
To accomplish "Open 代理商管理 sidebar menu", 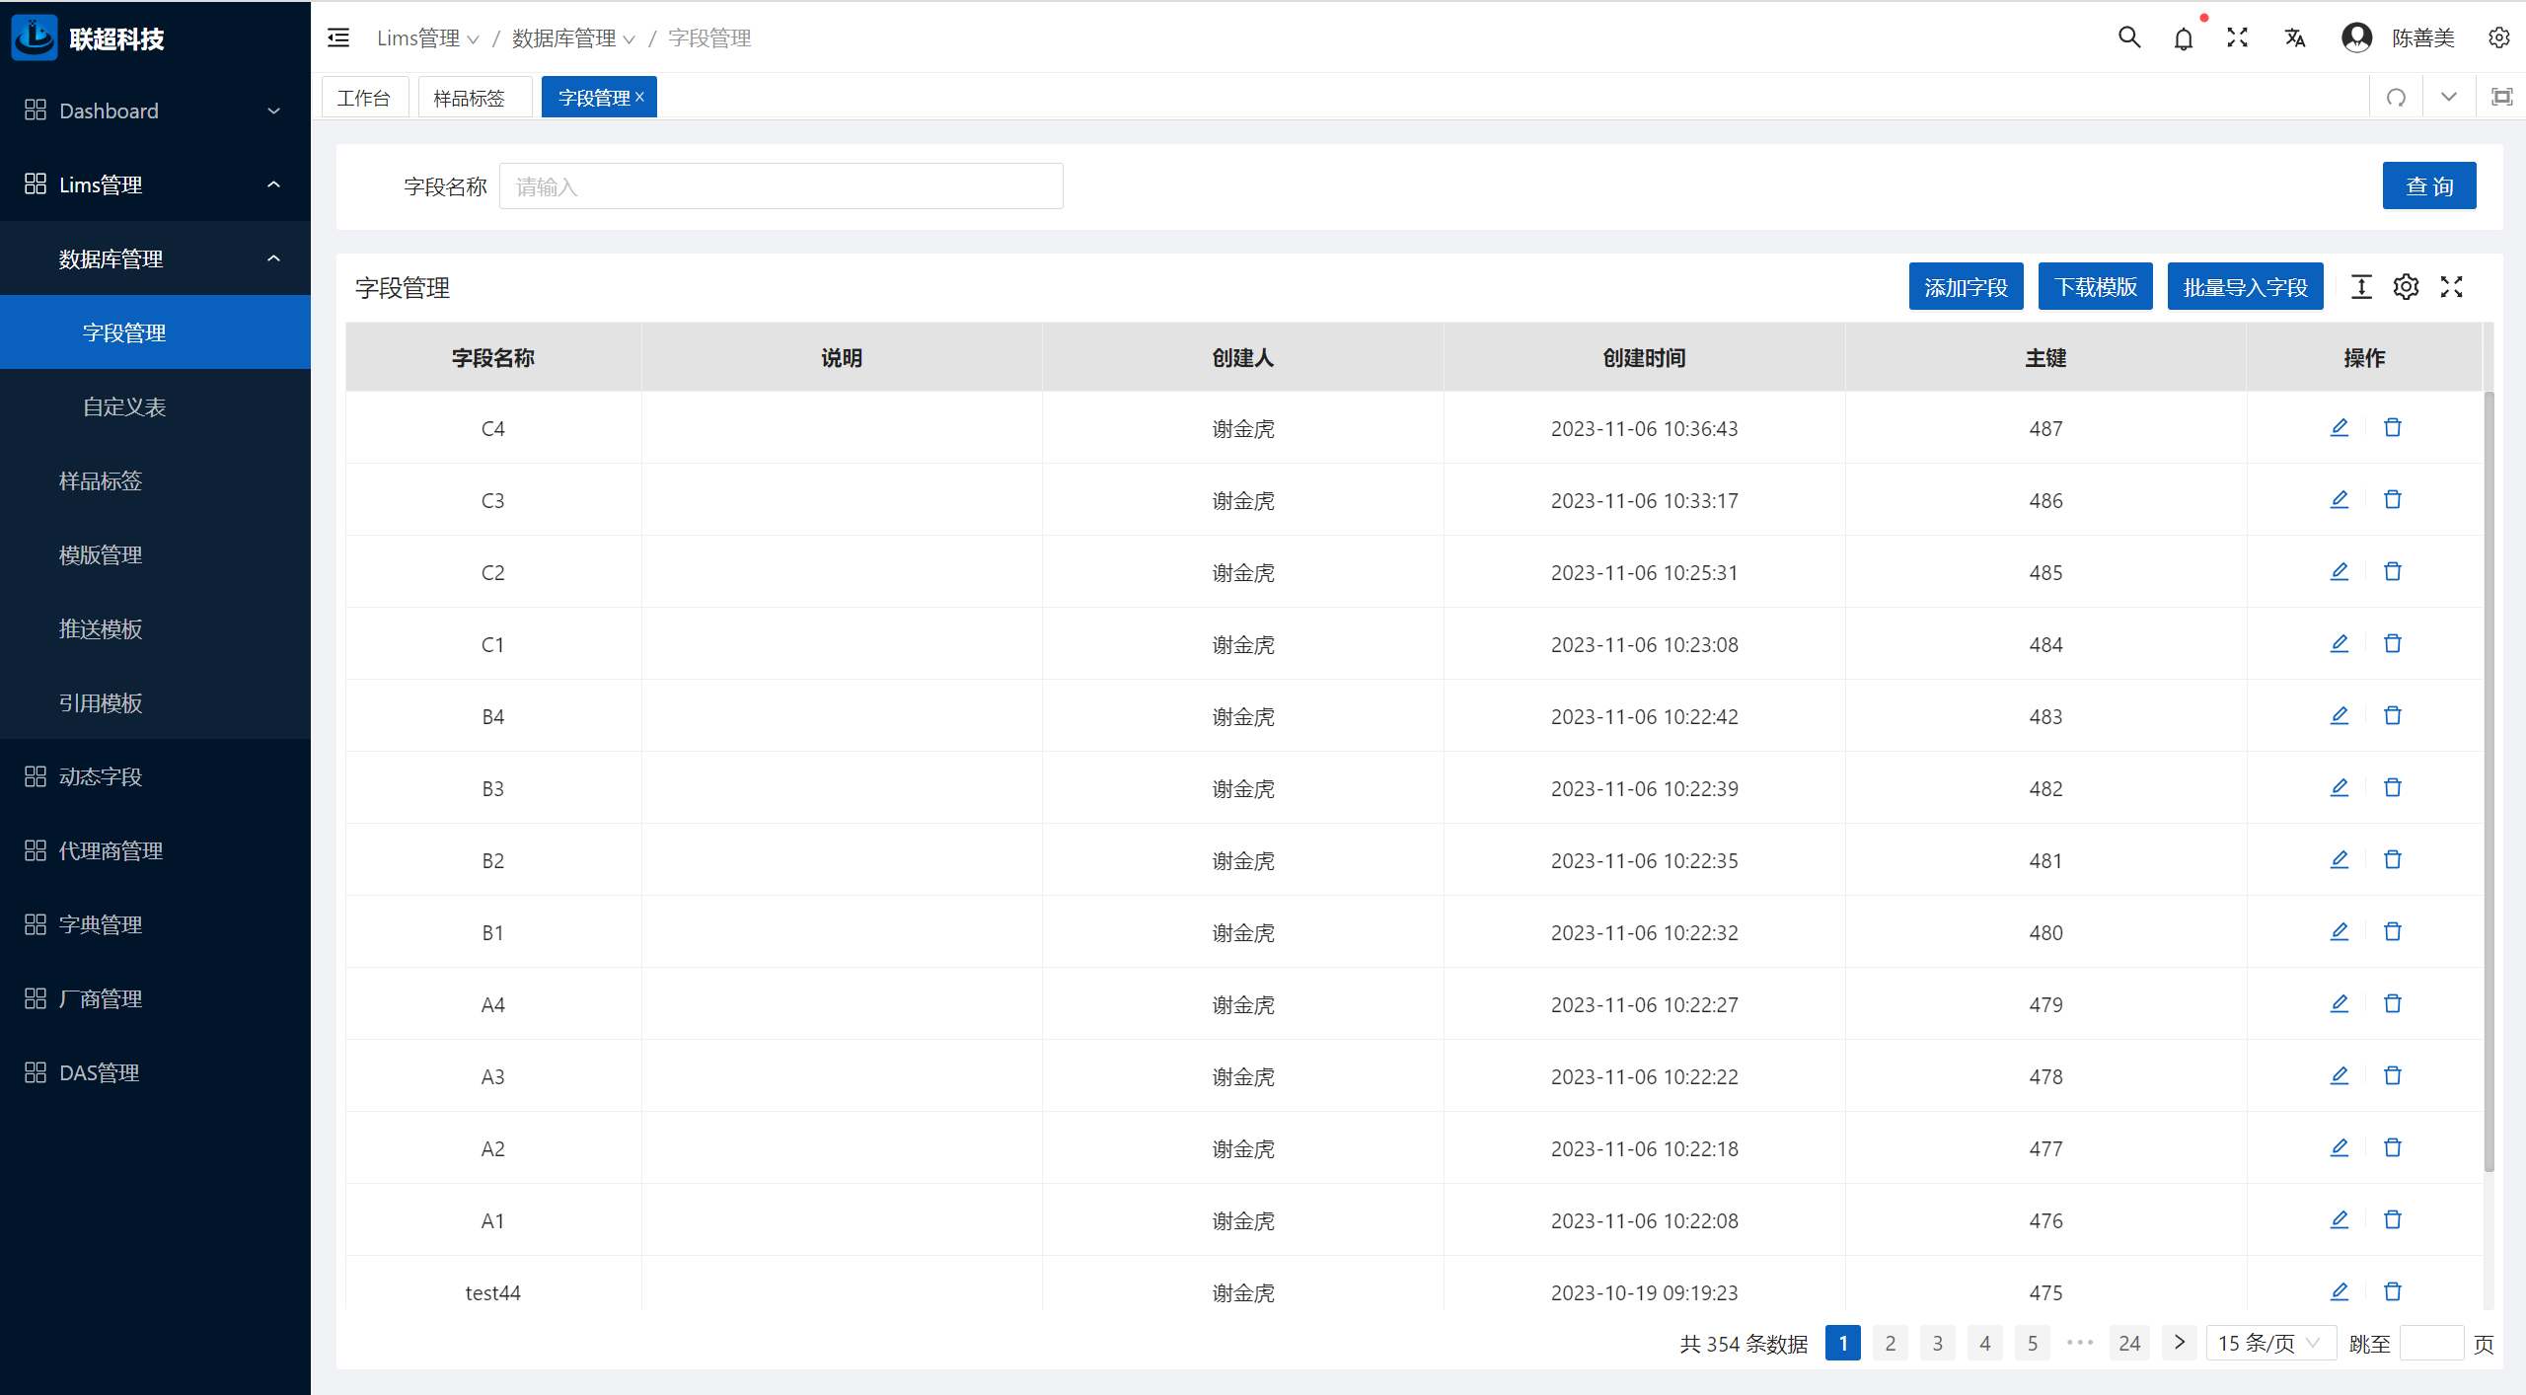I will tap(155, 850).
